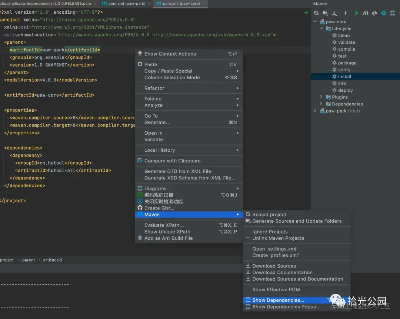This screenshot has height=319, width=400.
Task: Close the pom.xml (paw-core) tab
Action: (204, 4)
